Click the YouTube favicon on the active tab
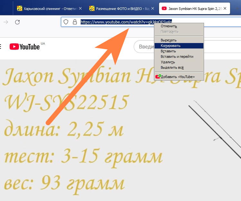 pyautogui.click(x=164, y=8)
